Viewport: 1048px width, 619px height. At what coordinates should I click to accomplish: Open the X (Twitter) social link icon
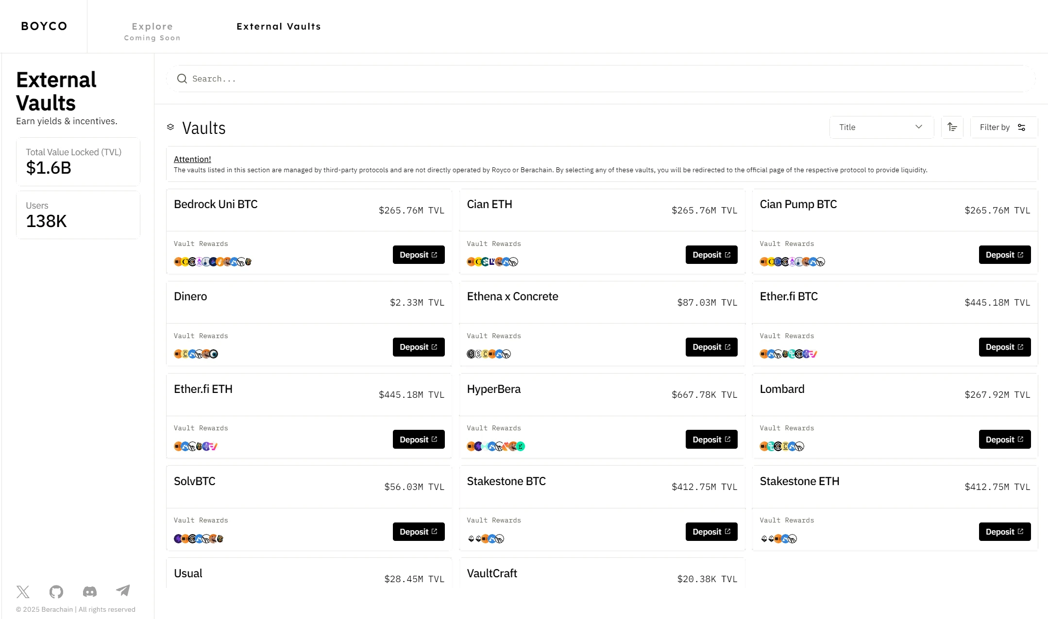point(23,591)
